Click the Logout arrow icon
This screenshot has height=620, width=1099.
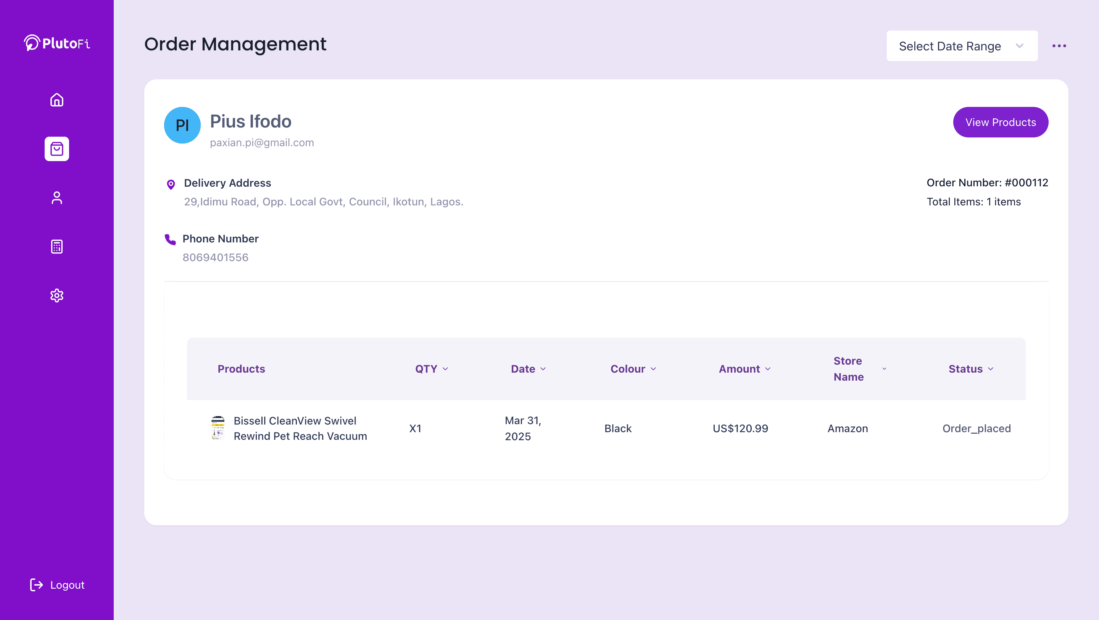37,584
